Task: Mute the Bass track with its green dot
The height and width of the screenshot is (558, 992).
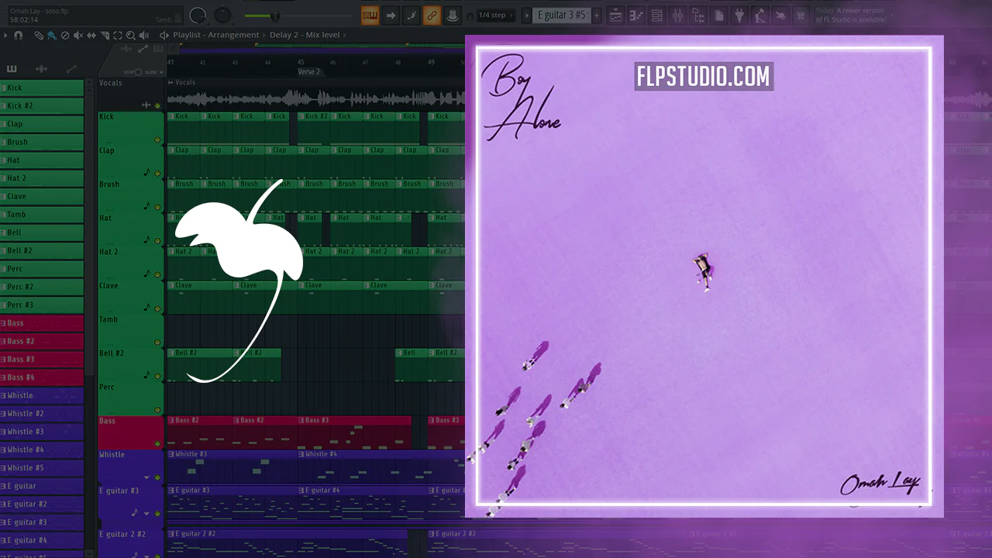Action: (158, 443)
